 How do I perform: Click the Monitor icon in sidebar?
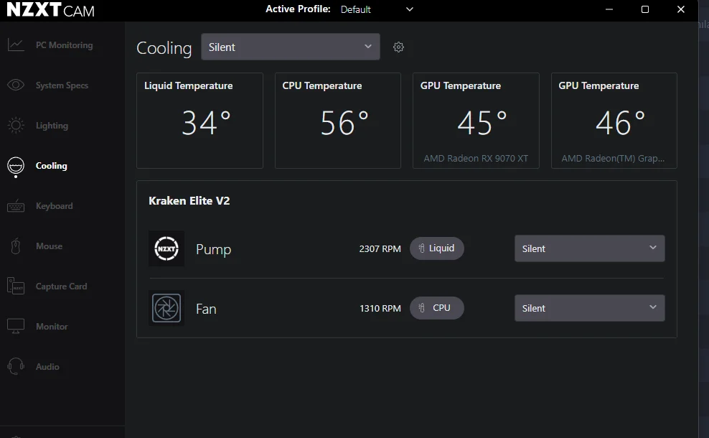point(16,326)
